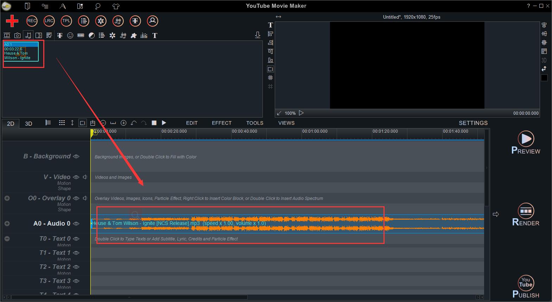Collapse Text 0 tracks with minus button
Image resolution: width=552 pixels, height=302 pixels.
[x=7, y=239]
